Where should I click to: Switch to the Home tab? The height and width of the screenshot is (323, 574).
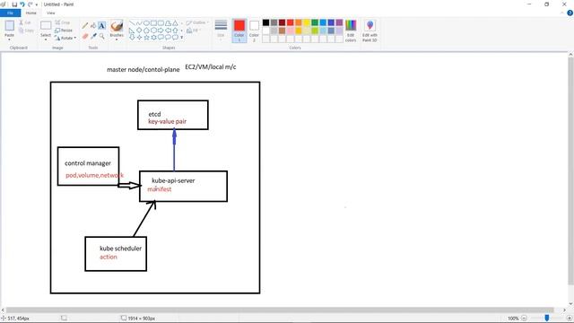pyautogui.click(x=31, y=13)
